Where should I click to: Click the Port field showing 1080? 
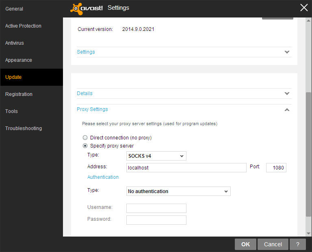point(276,168)
